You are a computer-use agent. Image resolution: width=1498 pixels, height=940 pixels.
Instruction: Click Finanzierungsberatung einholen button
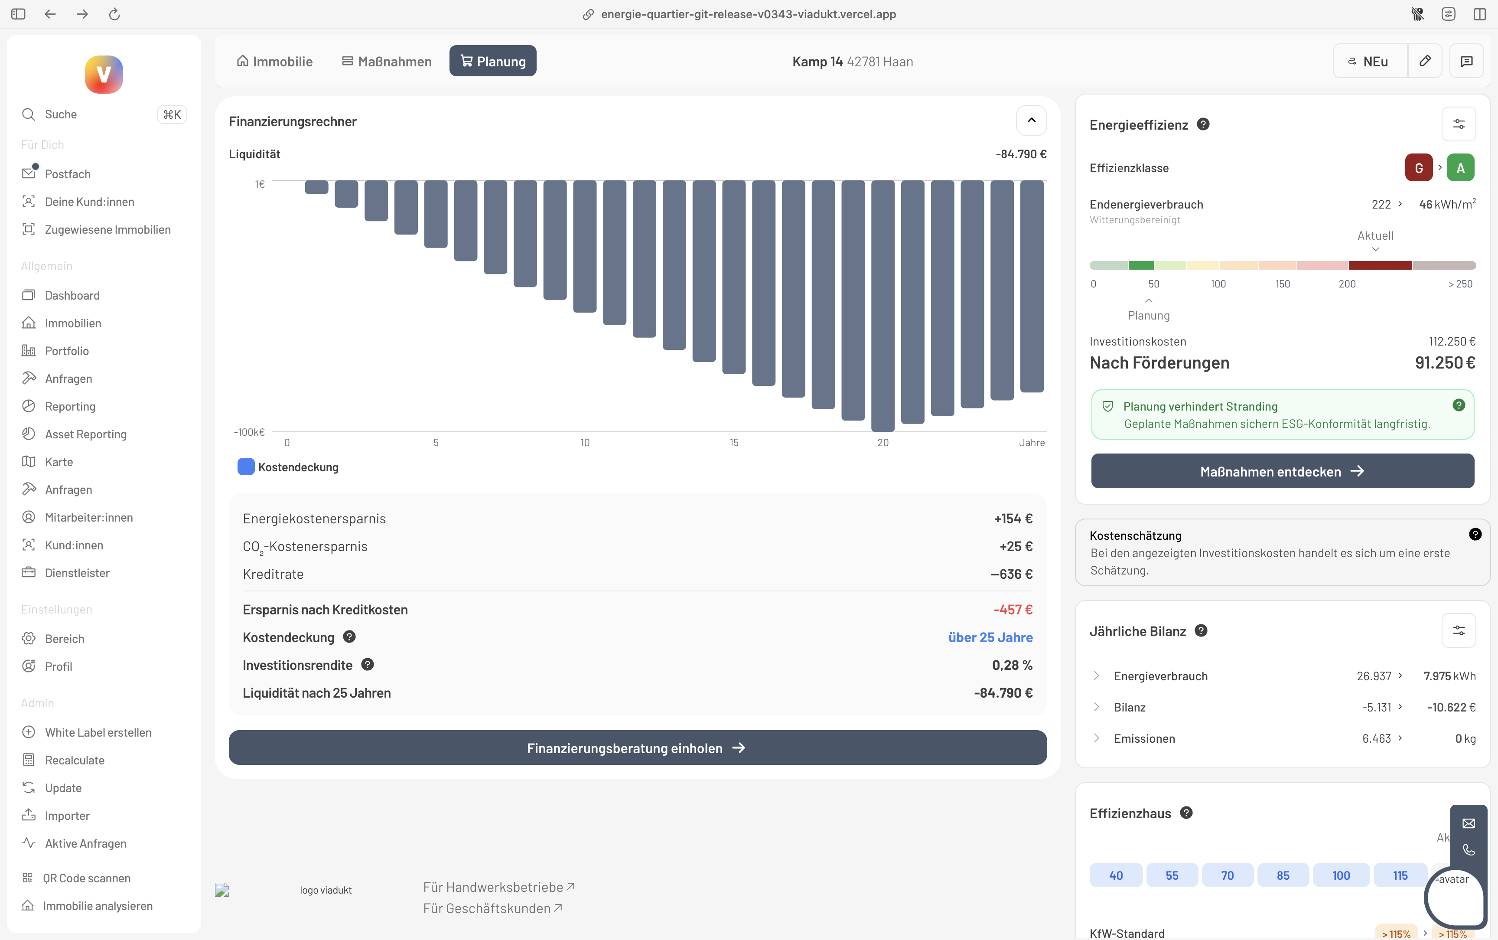coord(637,748)
